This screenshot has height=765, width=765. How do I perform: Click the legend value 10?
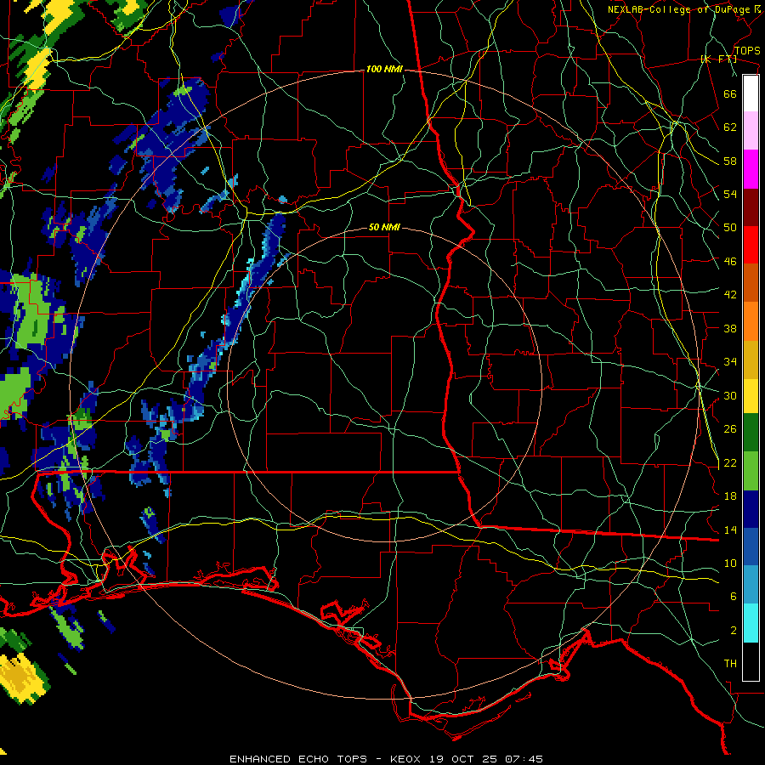[730, 563]
